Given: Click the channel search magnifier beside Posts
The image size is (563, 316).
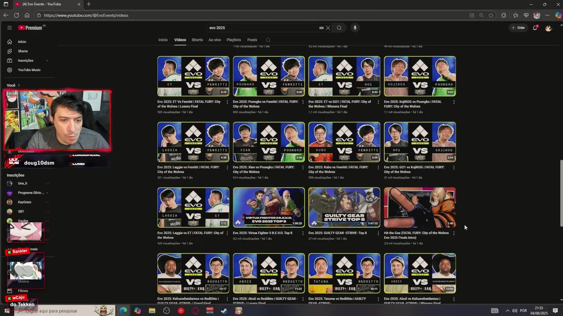Looking at the screenshot, I should [x=268, y=40].
